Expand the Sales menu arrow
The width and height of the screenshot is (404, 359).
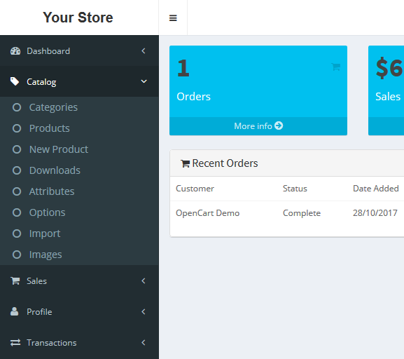[144, 280]
